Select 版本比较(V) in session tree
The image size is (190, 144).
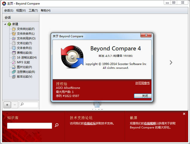[25, 77]
